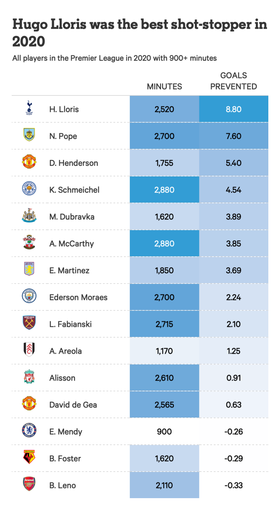Click the MINUTES column header
This screenshot has height=511, width=280.
coord(164,86)
